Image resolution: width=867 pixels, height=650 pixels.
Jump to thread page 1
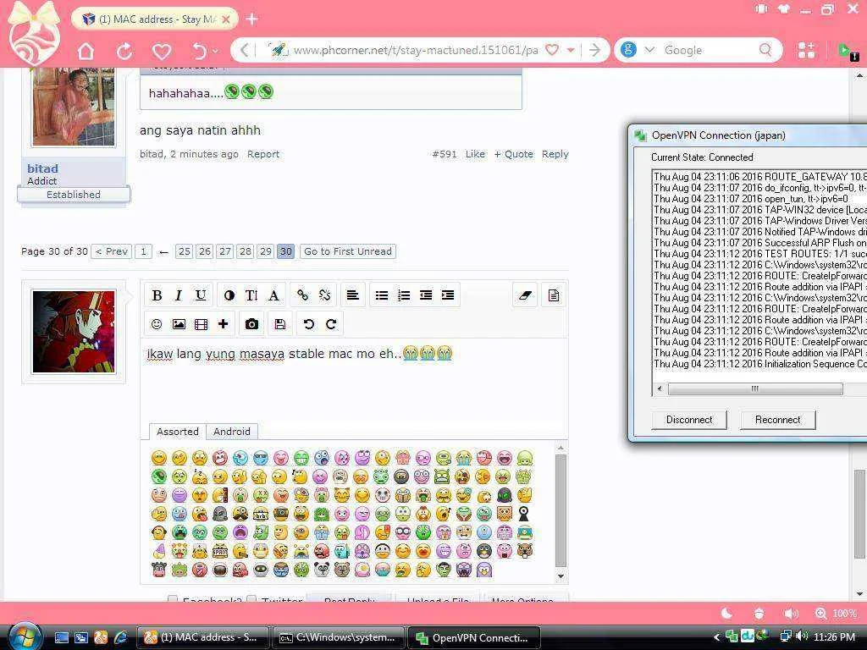click(x=143, y=251)
